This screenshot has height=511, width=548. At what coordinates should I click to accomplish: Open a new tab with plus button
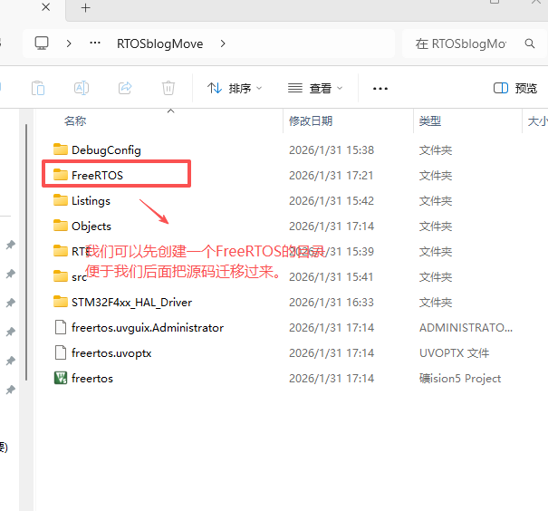(x=86, y=7)
